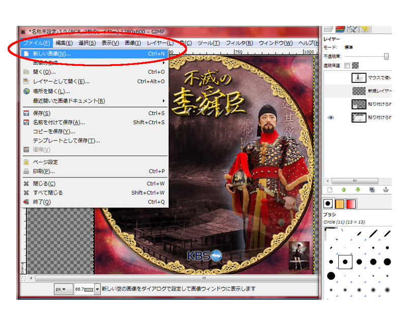The image size is (407, 315).
Task: Click the layers list horizontal scrollbar
Action: tap(355, 181)
